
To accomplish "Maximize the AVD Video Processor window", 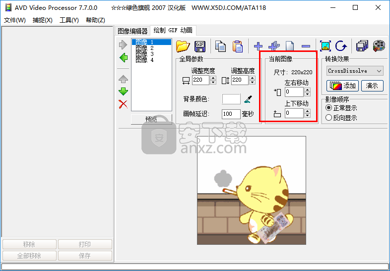I will click(355, 8).
